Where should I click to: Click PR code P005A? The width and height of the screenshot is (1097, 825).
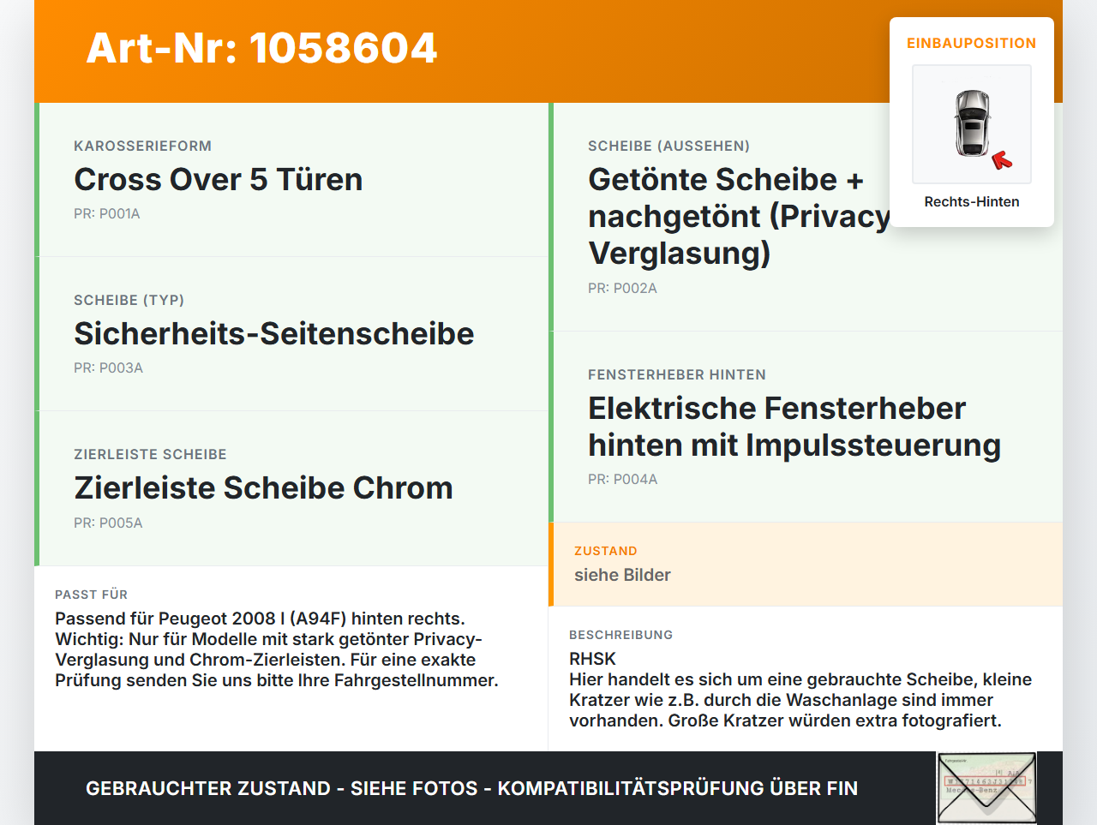click(x=108, y=523)
